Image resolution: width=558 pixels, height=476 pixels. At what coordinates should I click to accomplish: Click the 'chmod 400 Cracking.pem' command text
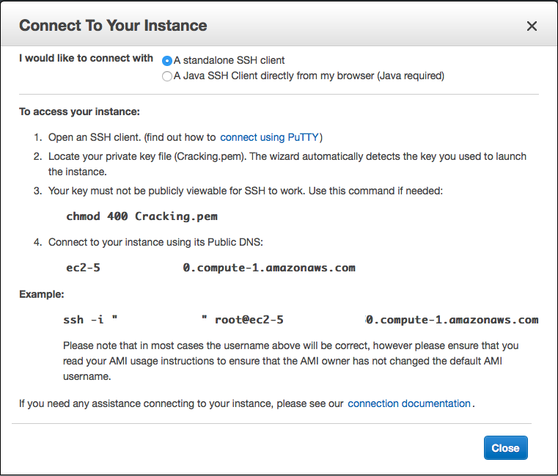point(142,216)
